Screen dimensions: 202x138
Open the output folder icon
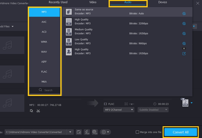click(79, 132)
